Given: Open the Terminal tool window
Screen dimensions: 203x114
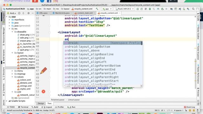Looking at the screenshot, I should coord(23,107).
